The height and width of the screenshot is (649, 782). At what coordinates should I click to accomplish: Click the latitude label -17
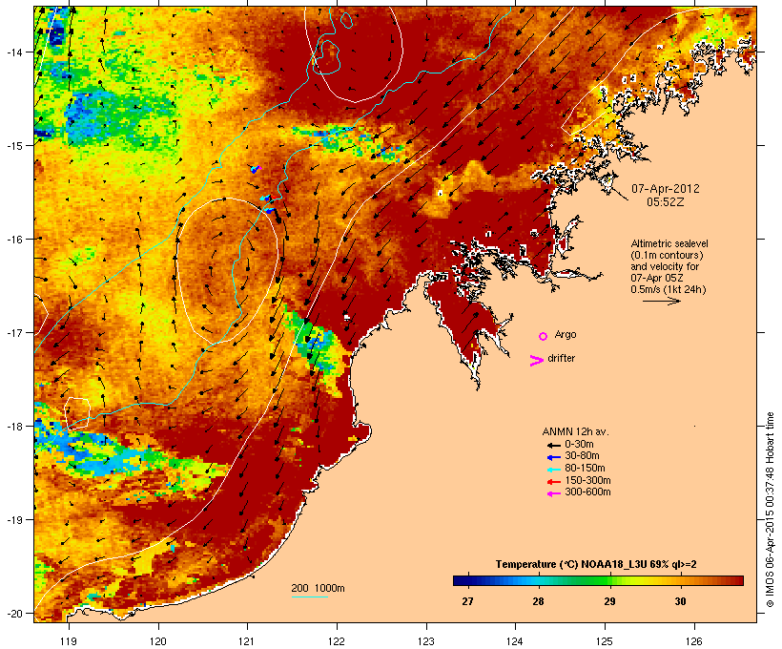[x=14, y=332]
